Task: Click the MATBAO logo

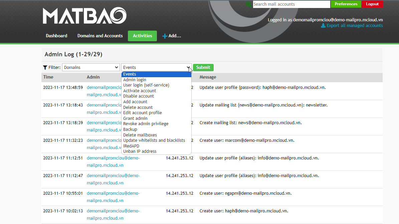Action: point(84,16)
